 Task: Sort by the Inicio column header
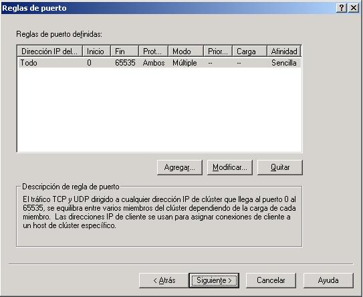(96, 52)
